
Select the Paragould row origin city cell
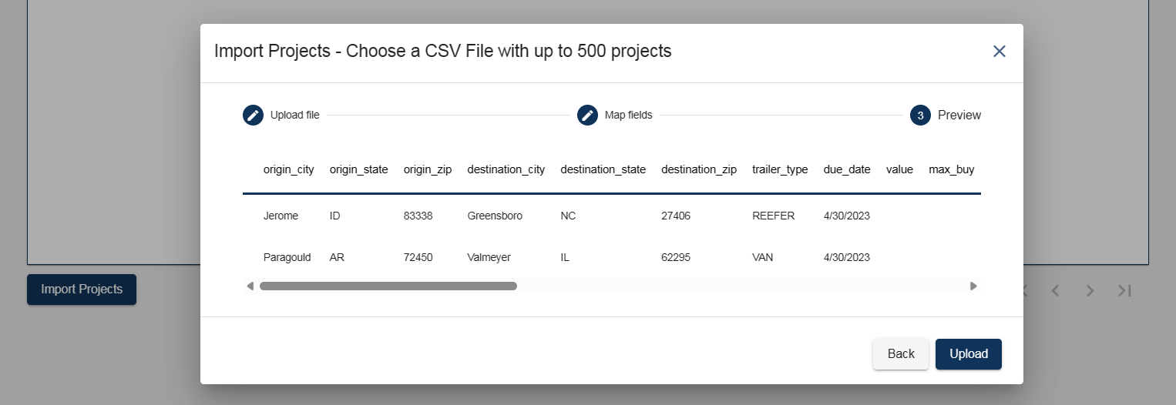tap(287, 258)
